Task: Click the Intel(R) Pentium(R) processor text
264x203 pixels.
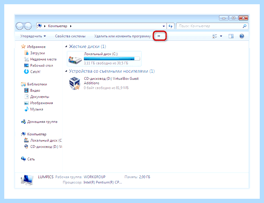Action: pyautogui.click(x=103, y=182)
